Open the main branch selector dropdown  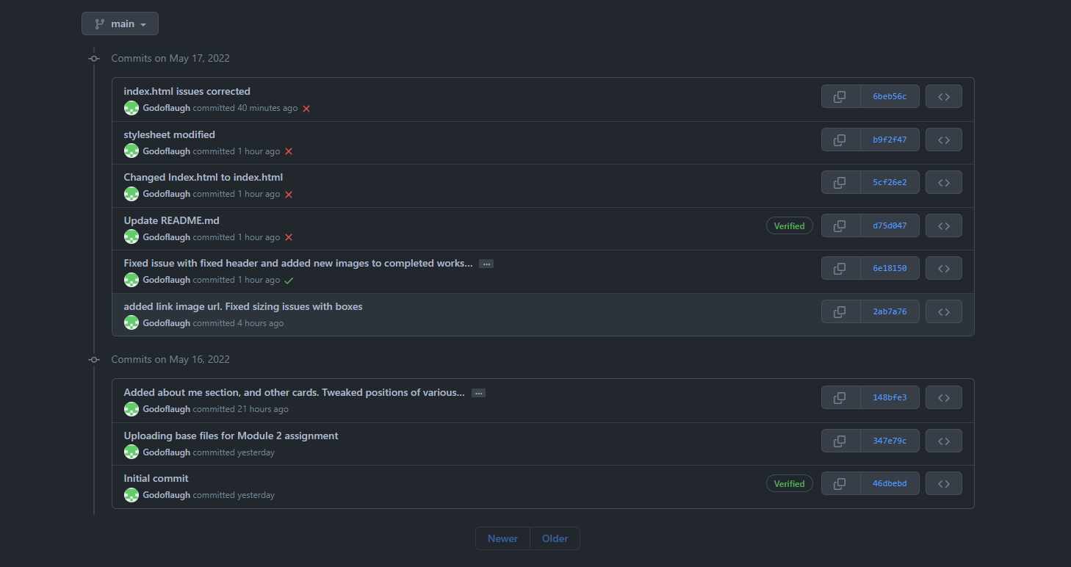coord(120,23)
